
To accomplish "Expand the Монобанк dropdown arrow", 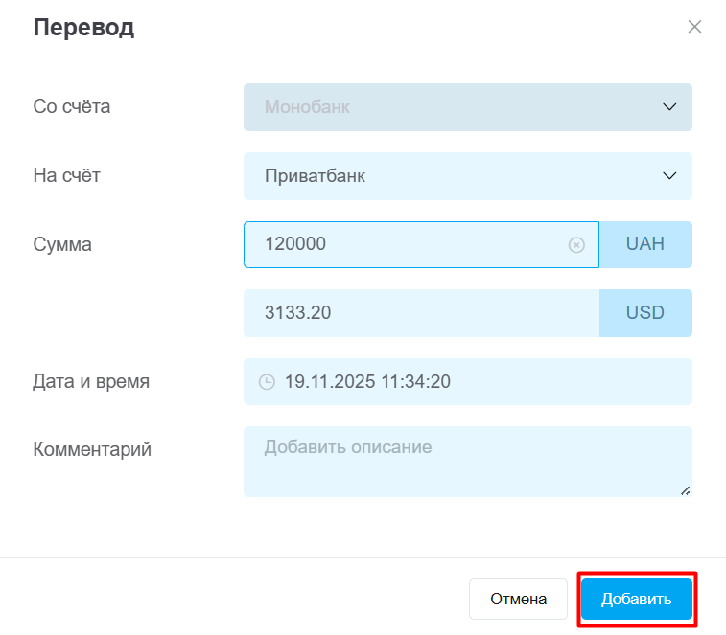I will (669, 107).
